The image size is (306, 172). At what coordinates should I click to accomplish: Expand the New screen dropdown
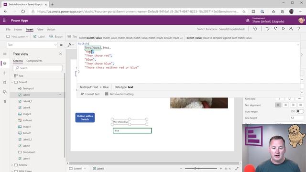(27, 37)
